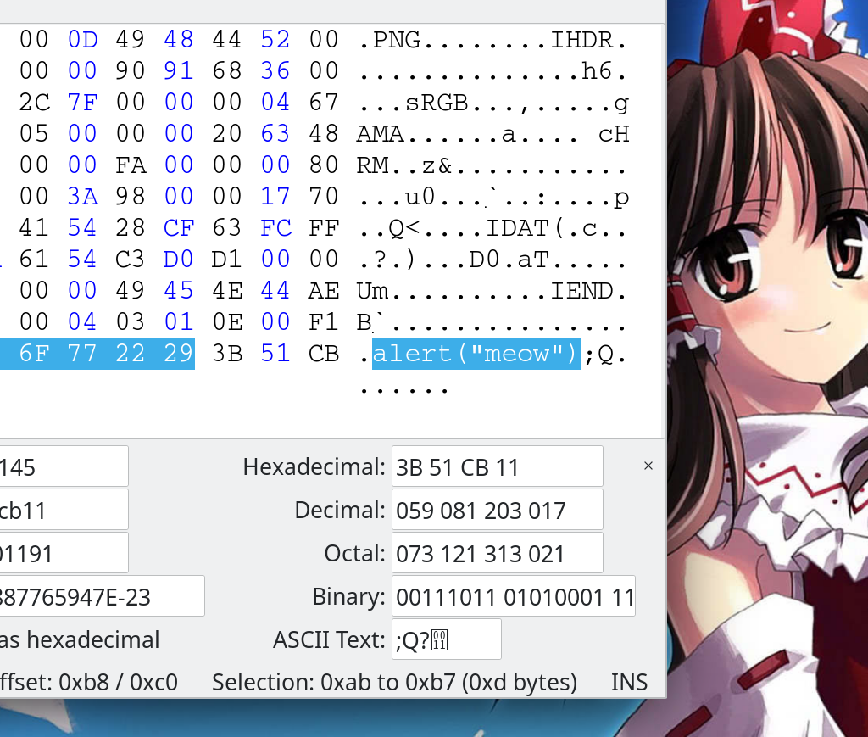Screen dimensions: 868x737
Task: Click the h6 text in ASCII column
Action: coord(598,71)
